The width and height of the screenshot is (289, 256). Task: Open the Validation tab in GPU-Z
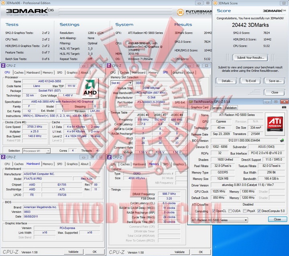click(230, 108)
